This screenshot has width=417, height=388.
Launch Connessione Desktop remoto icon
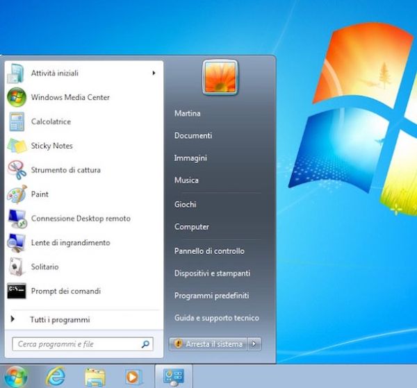coord(17,219)
